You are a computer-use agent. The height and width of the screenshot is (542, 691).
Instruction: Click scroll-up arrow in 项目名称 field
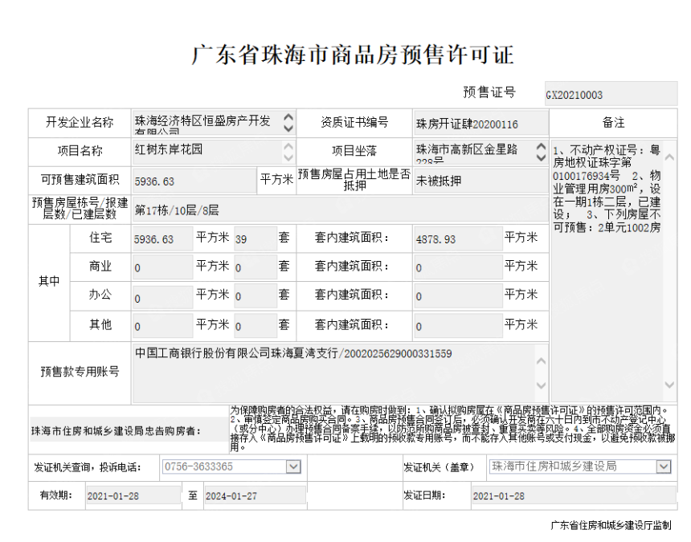(x=288, y=147)
